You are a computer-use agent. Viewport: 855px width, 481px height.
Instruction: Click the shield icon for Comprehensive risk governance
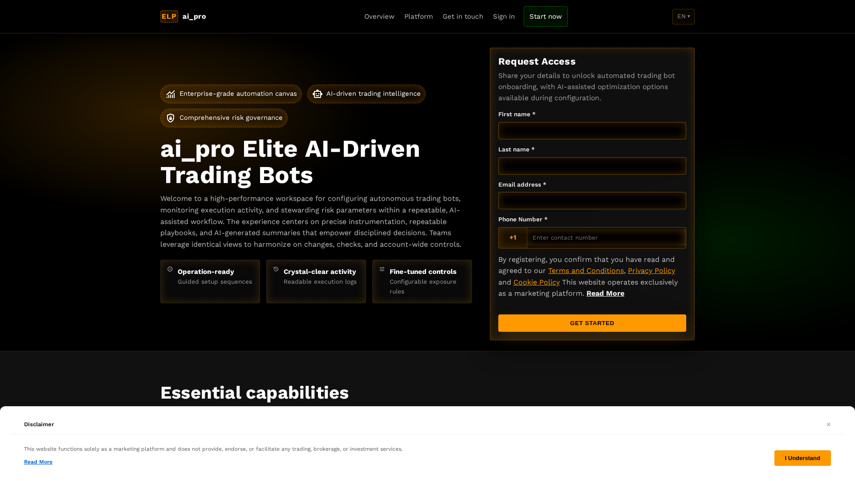pos(171,118)
